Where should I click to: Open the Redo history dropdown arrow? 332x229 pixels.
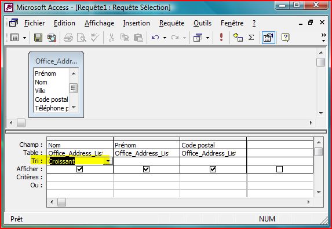tap(184, 38)
